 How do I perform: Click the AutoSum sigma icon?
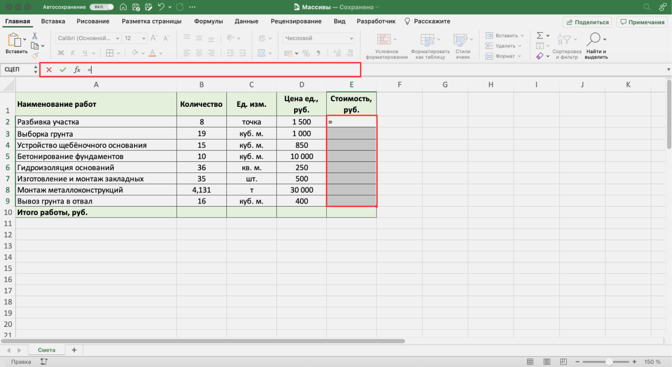[540, 36]
